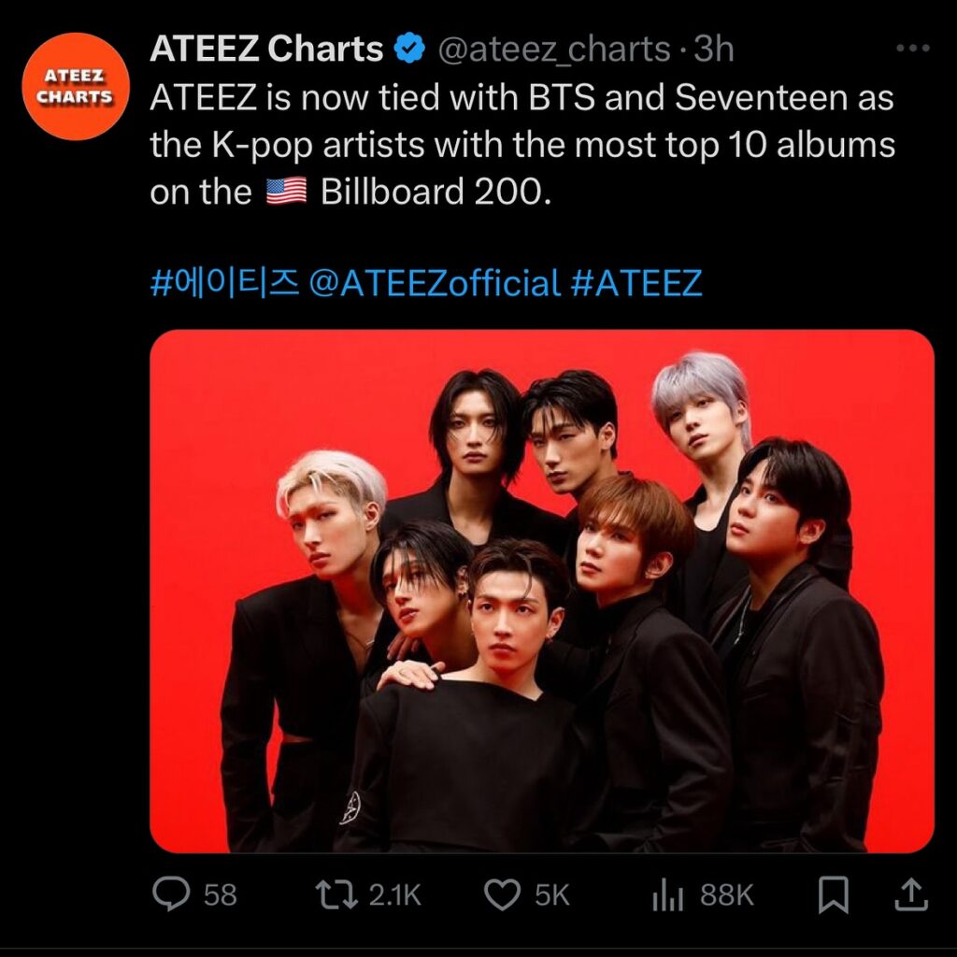Click the reply speech bubble icon
Viewport: 957px width, 957px height.
[171, 894]
